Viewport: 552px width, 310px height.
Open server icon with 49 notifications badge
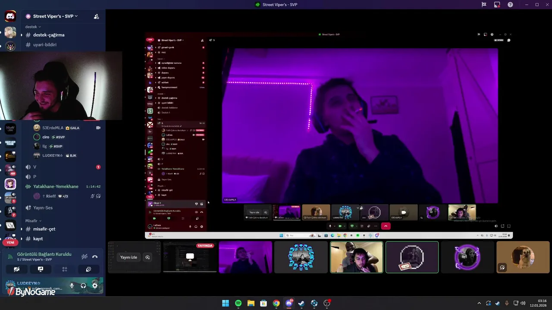[x=10, y=170]
